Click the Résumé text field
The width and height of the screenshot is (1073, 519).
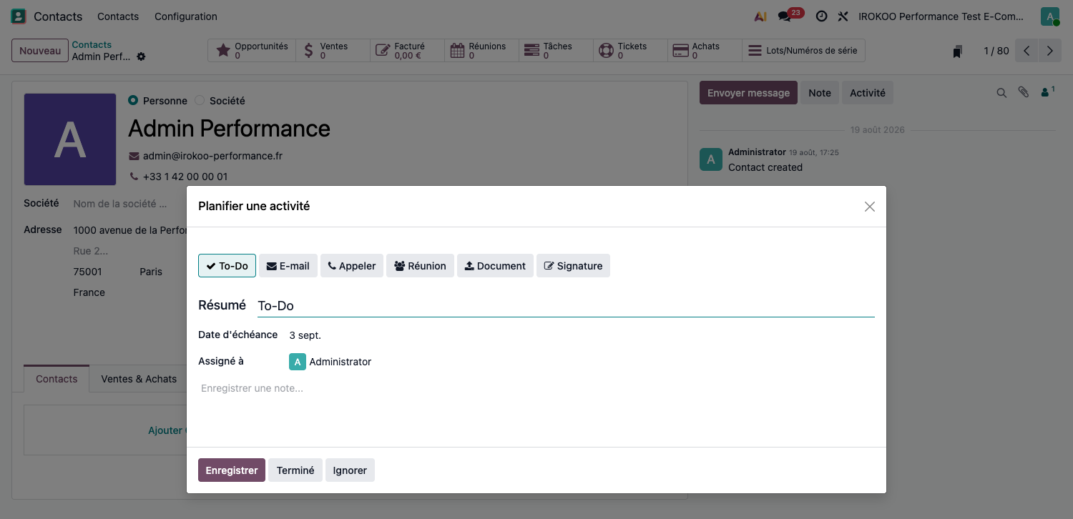(566, 305)
